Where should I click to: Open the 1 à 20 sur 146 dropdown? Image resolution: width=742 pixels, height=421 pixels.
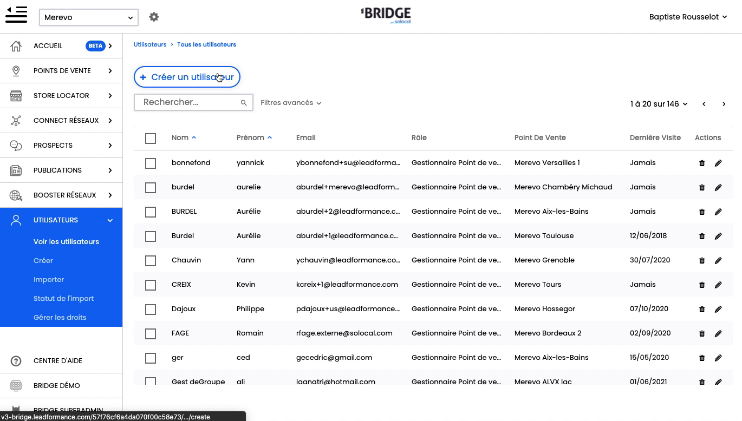(x=659, y=104)
